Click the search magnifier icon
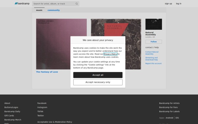198x124 pixels. click(x=77, y=4)
